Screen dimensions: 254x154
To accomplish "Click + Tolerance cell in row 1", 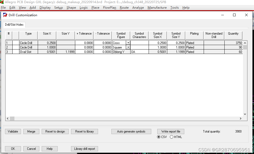I will click(84, 43).
